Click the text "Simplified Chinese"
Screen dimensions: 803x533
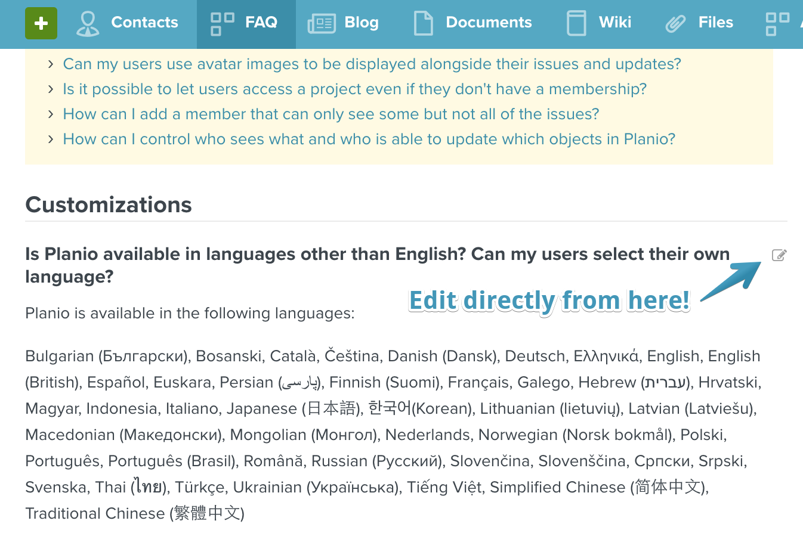coord(558,487)
